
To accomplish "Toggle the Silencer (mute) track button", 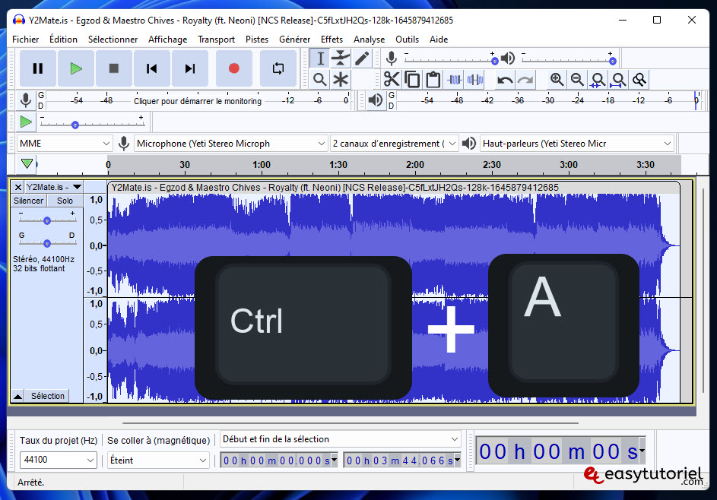I will 28,201.
